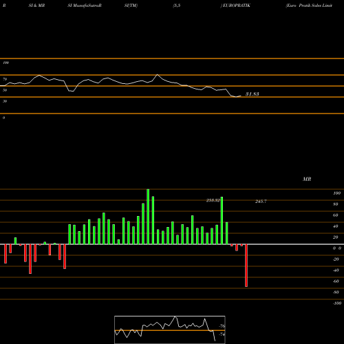Click the 'Euro Pratik Sales Limit' company name

tap(309, 6)
